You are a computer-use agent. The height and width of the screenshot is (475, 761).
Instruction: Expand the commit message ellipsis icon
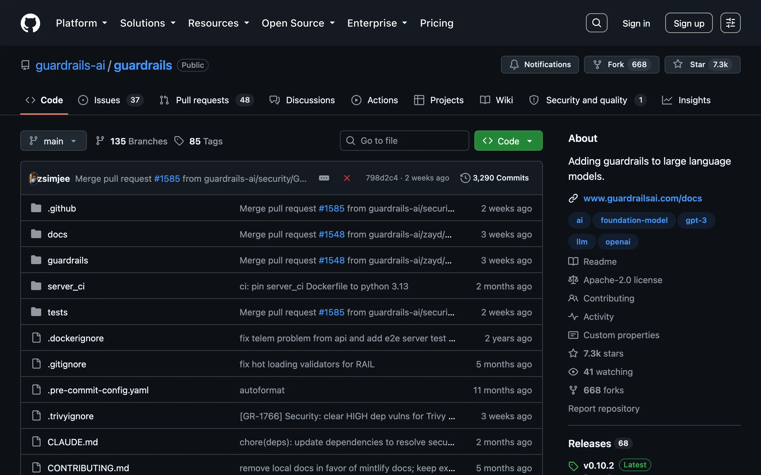point(324,178)
